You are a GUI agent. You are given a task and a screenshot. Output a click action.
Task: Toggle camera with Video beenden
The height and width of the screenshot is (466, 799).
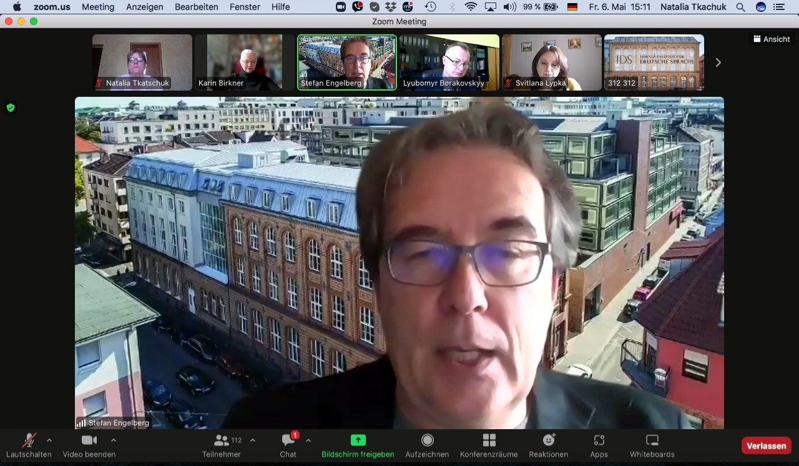pyautogui.click(x=89, y=446)
